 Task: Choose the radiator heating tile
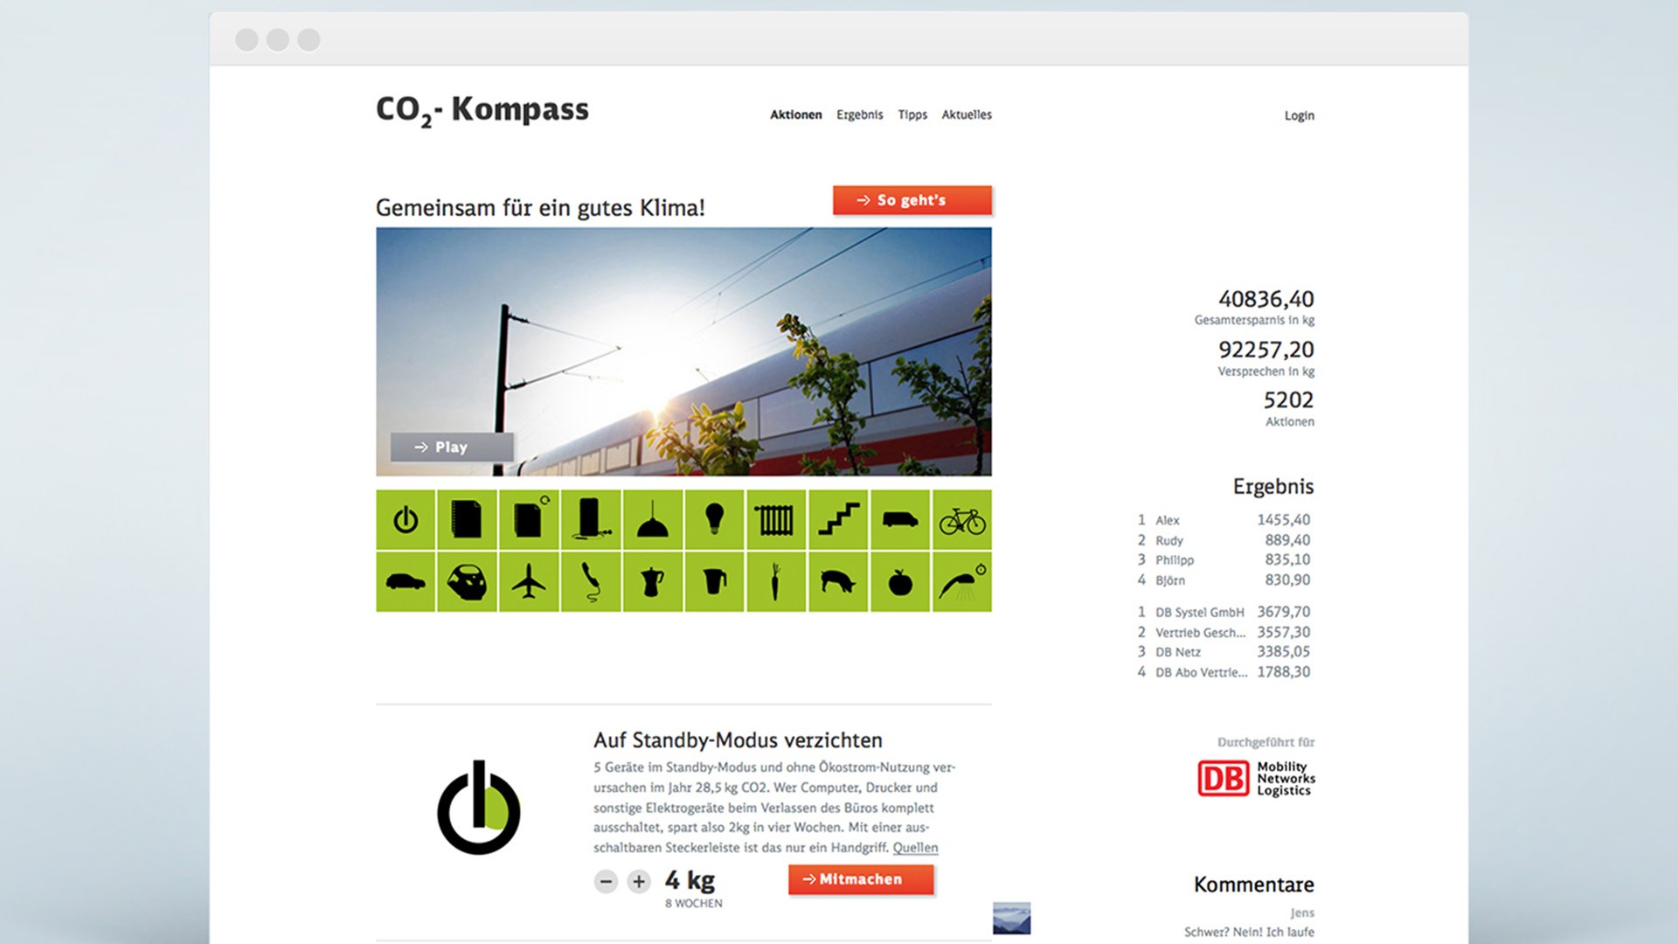pyautogui.click(x=776, y=520)
